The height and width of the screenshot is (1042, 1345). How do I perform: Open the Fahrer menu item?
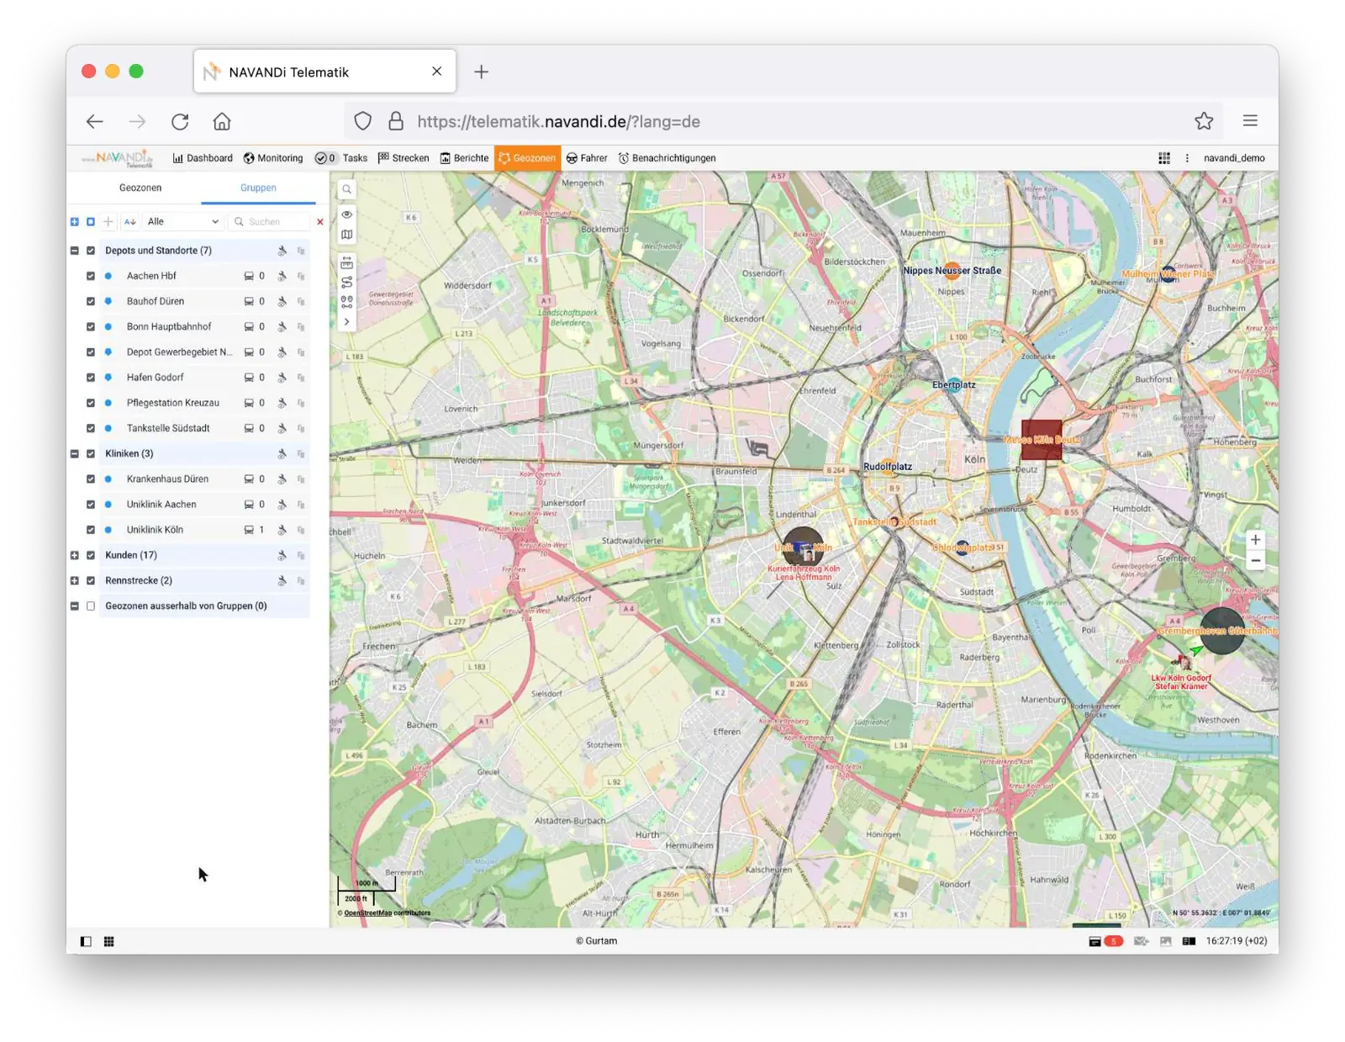[x=587, y=158]
